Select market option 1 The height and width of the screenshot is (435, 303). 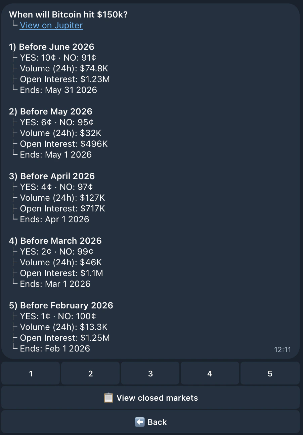[x=31, y=373]
